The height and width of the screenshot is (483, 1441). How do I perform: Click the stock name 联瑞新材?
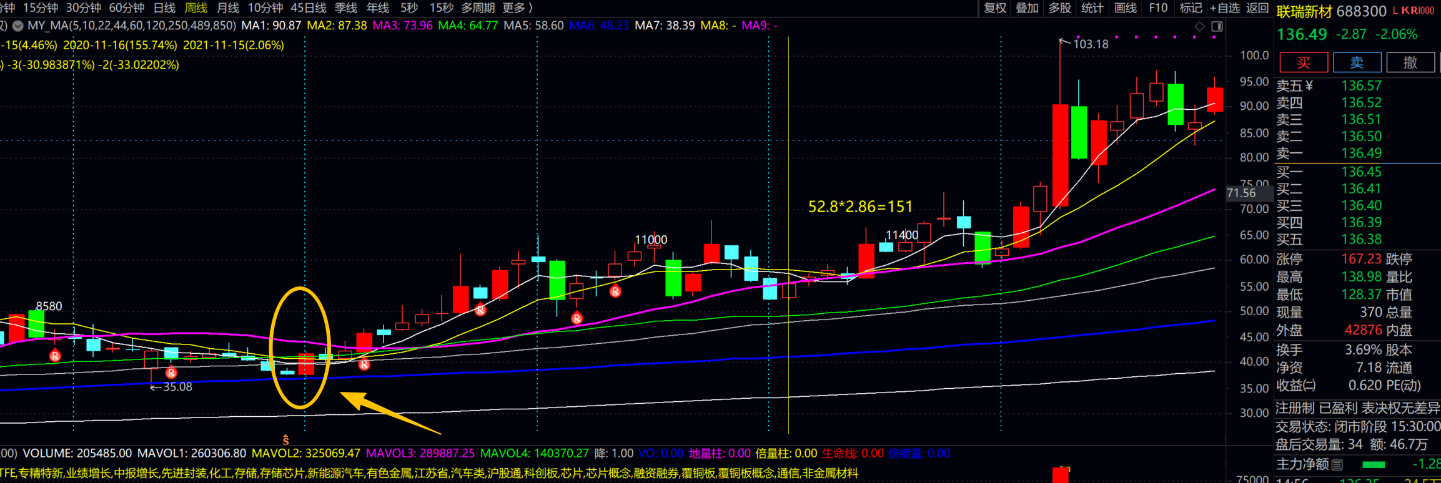tap(1304, 11)
